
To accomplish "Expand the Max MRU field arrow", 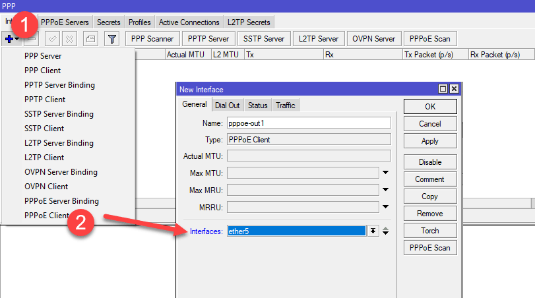I will (x=385, y=190).
